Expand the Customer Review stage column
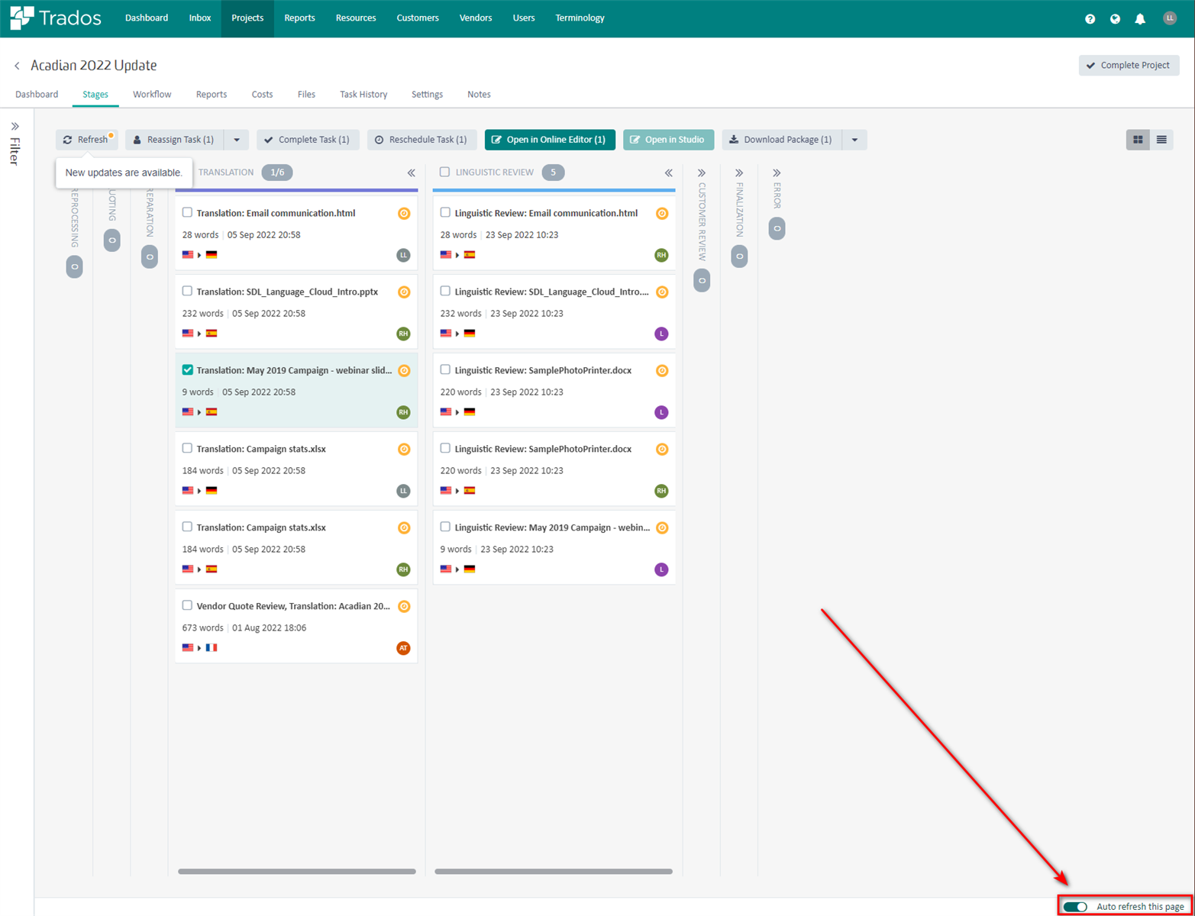Screen dimensions: 1195x916 point(702,173)
